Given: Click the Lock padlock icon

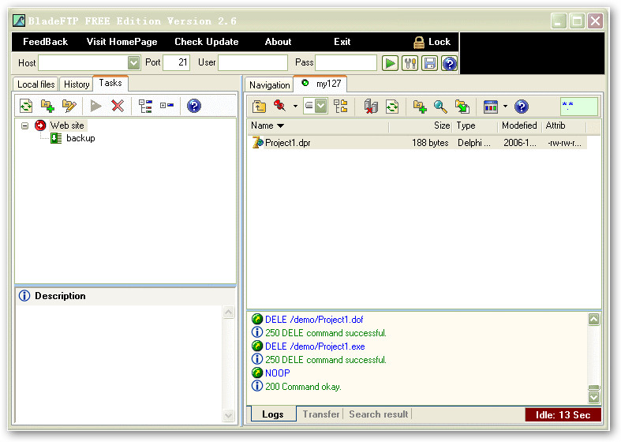Looking at the screenshot, I should pyautogui.click(x=419, y=42).
